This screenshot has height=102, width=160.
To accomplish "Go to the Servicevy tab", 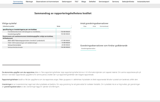I will pyautogui.click(x=116, y=1).
